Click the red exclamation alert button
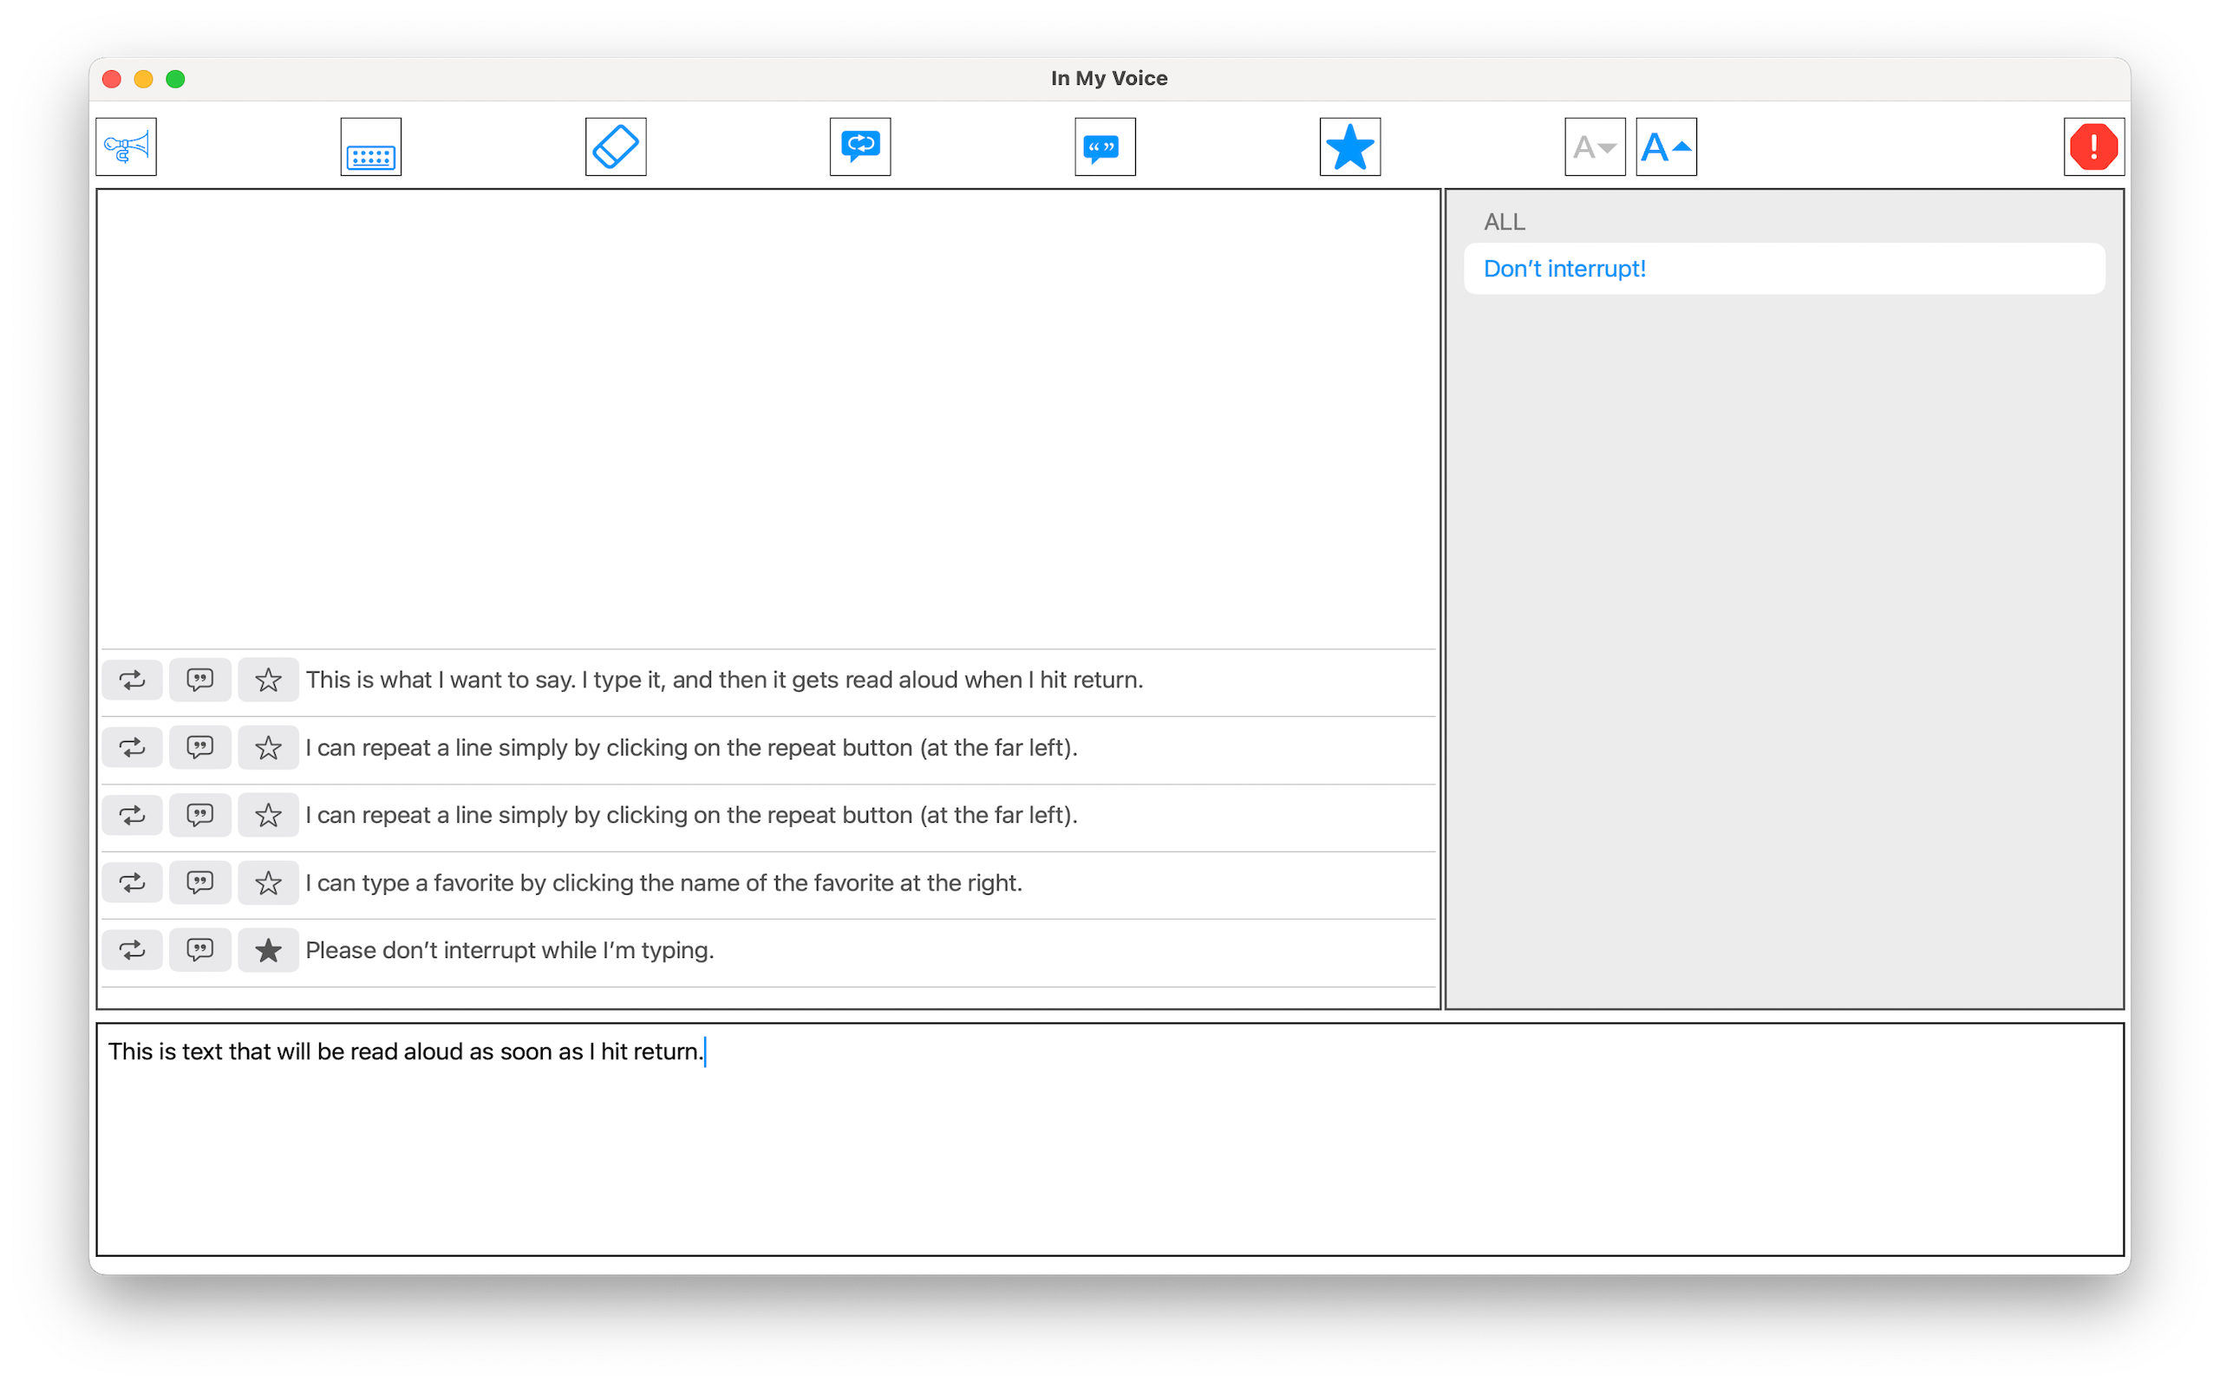 pyautogui.click(x=2093, y=147)
